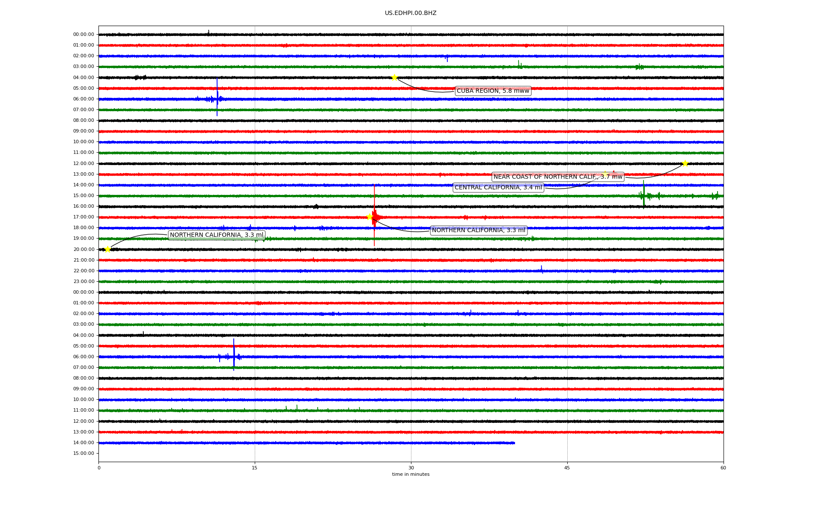Click the Cuba Region earthquake star marker
This screenshot has width=822, height=513.
coord(394,77)
